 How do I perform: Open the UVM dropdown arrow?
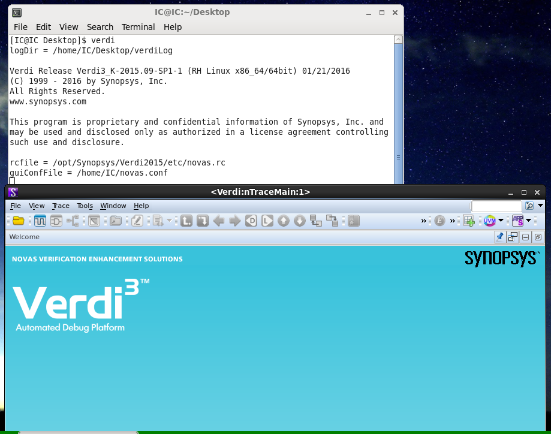coord(501,221)
